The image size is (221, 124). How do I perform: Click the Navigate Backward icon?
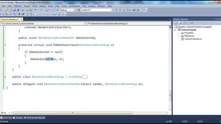pos(47,10)
